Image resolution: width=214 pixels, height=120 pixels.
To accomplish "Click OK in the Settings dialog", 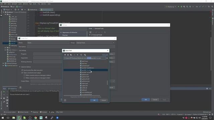I will click(146, 100).
